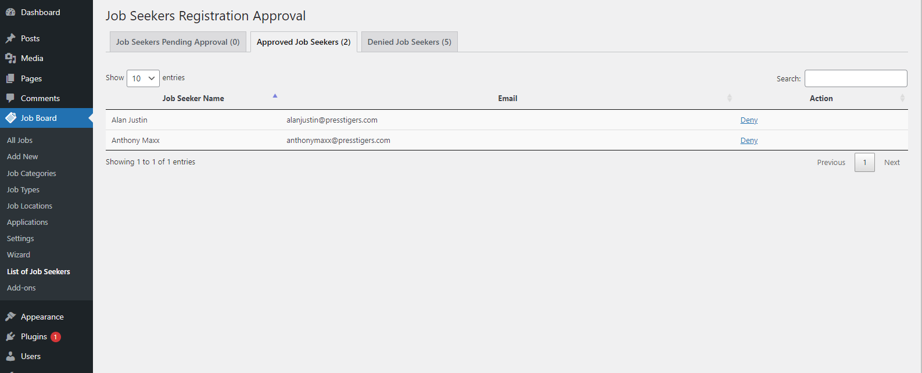The width and height of the screenshot is (922, 373).
Task: Deny Anthony Maxx's registration
Action: coord(749,141)
